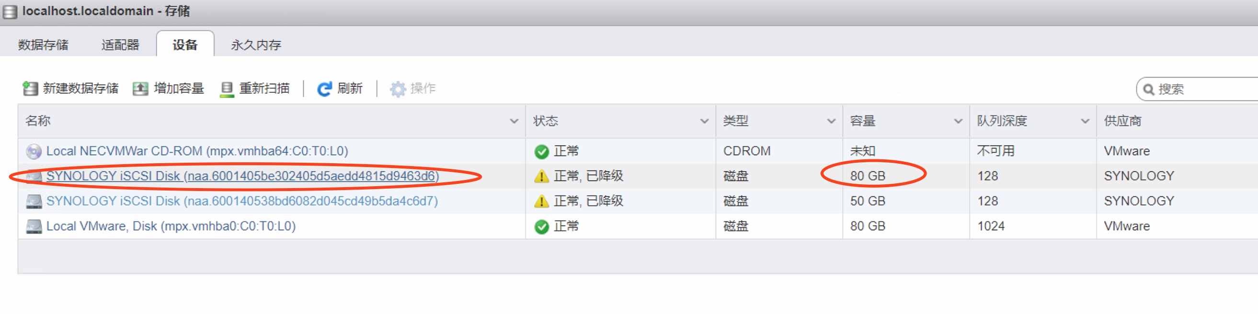Switch to the 数据存储 tab
The image size is (1258, 314).
click(43, 45)
